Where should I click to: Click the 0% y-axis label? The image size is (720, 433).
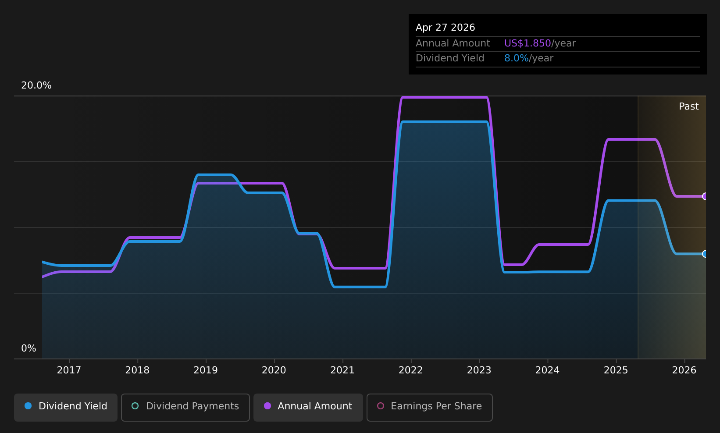[29, 348]
